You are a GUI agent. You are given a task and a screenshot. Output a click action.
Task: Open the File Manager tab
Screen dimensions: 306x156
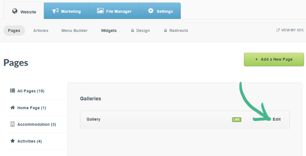114,11
